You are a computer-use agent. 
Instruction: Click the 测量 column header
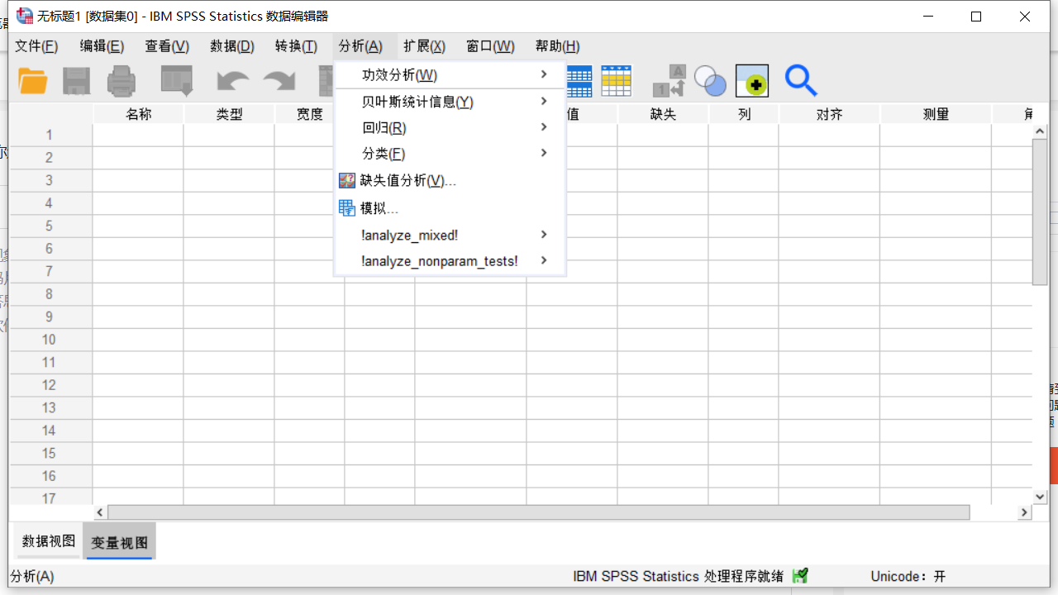point(936,114)
